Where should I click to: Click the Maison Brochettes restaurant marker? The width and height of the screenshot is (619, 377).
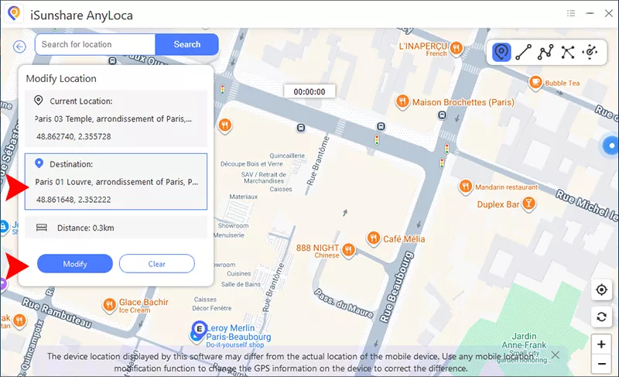coord(402,101)
